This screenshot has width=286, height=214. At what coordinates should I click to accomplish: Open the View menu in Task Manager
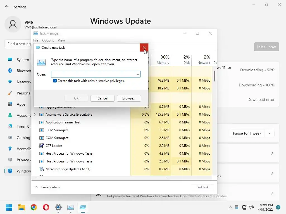[x=61, y=40]
